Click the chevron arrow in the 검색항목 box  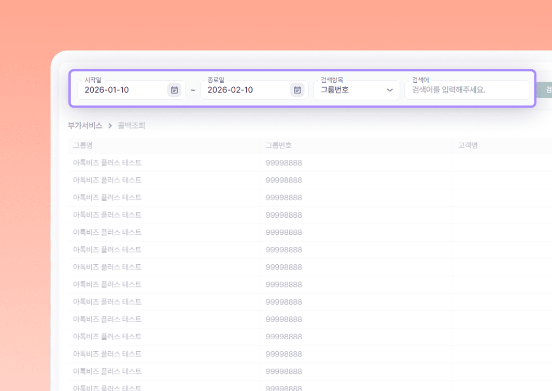point(390,90)
